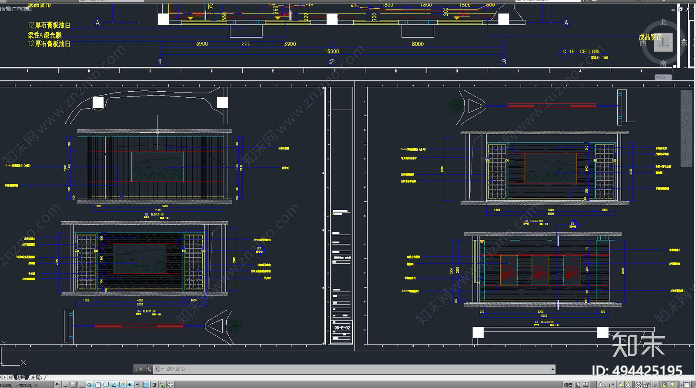Image resolution: width=696 pixels, height=388 pixels.
Task: Click Object Snap Tracking icon
Action: pos(114,385)
